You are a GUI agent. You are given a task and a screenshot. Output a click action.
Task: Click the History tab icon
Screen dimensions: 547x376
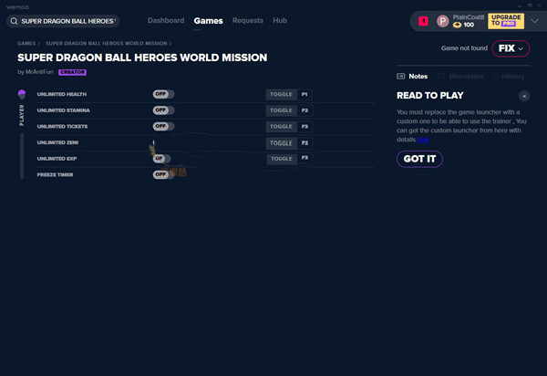(493, 77)
